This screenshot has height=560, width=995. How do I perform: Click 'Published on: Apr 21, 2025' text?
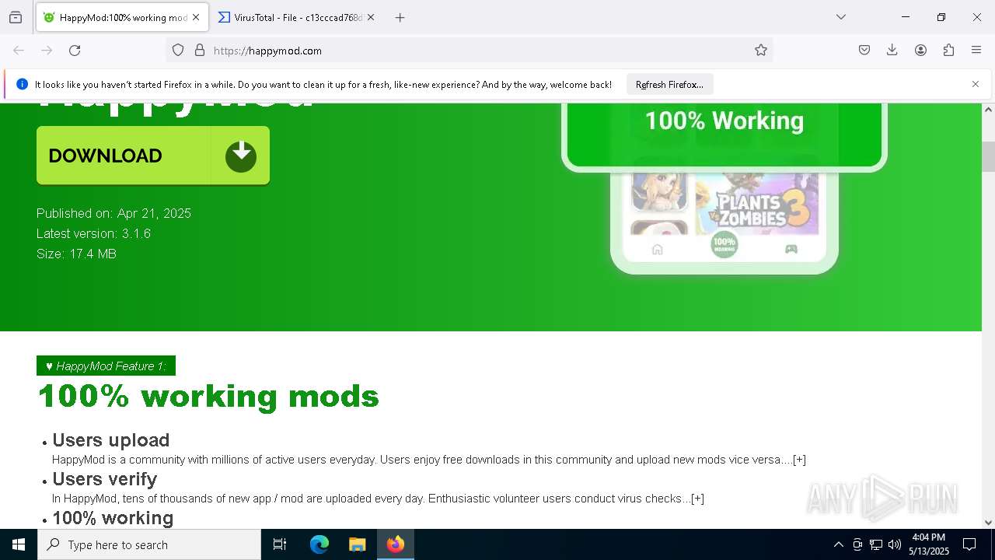coord(113,213)
